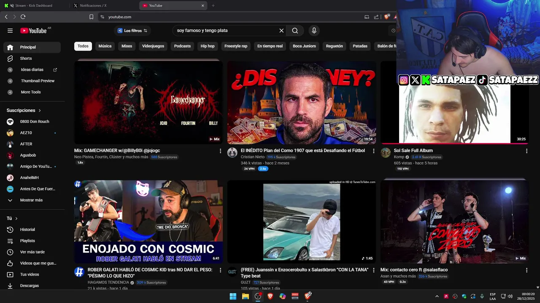Open ENOJADO CON COSMIC video thumbnail
Image resolution: width=540 pixels, height=303 pixels.
[x=148, y=222]
